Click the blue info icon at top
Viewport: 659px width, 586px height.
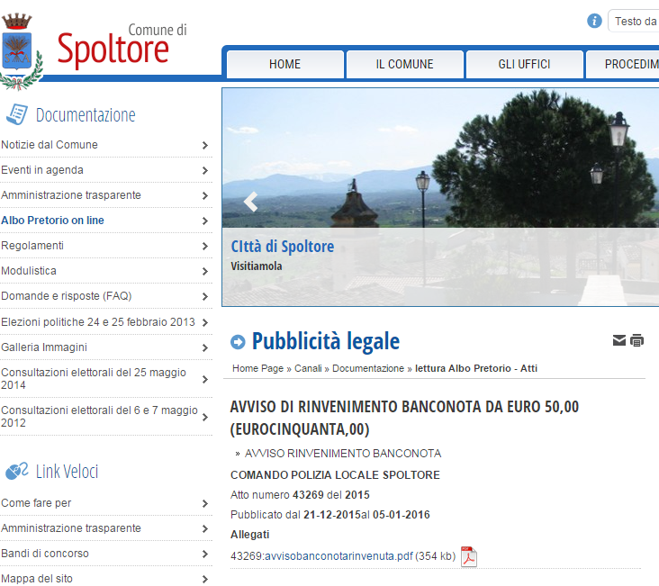(x=594, y=21)
